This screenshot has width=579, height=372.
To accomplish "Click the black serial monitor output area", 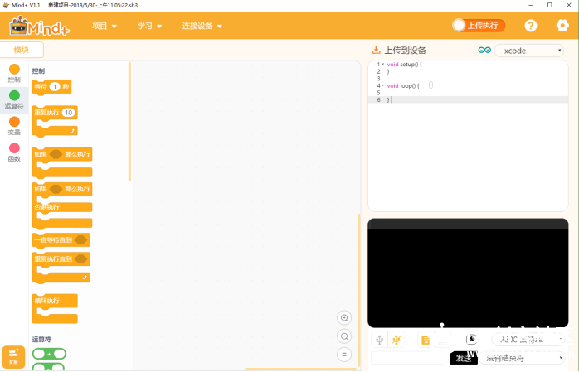I will (468, 273).
